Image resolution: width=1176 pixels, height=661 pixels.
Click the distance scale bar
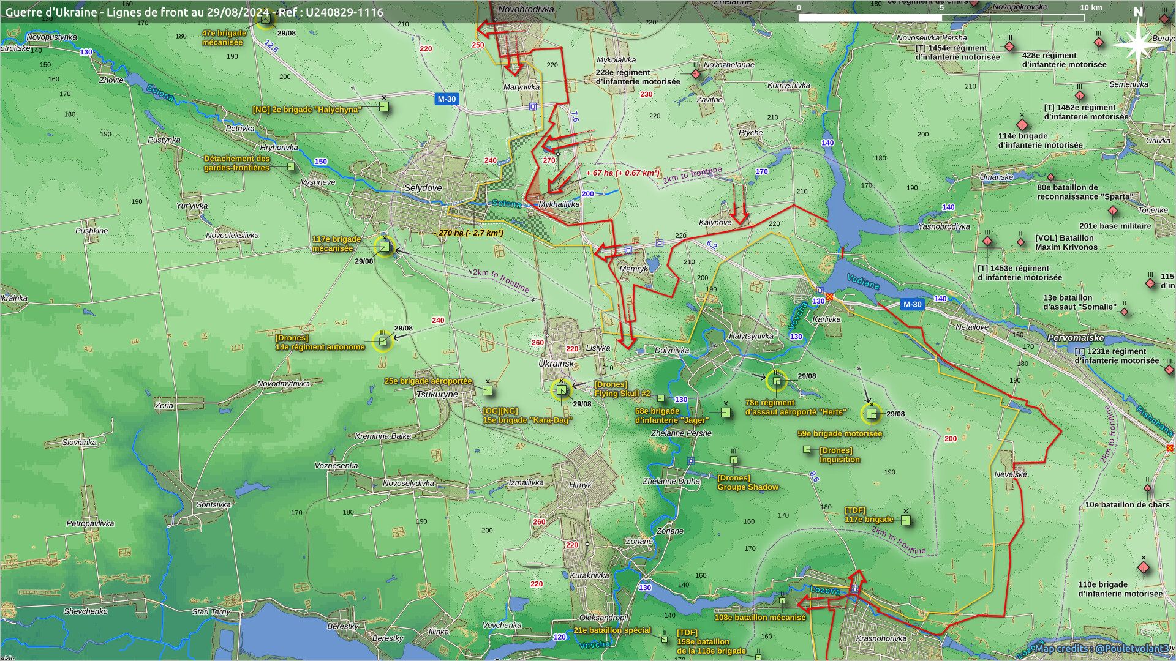(941, 18)
